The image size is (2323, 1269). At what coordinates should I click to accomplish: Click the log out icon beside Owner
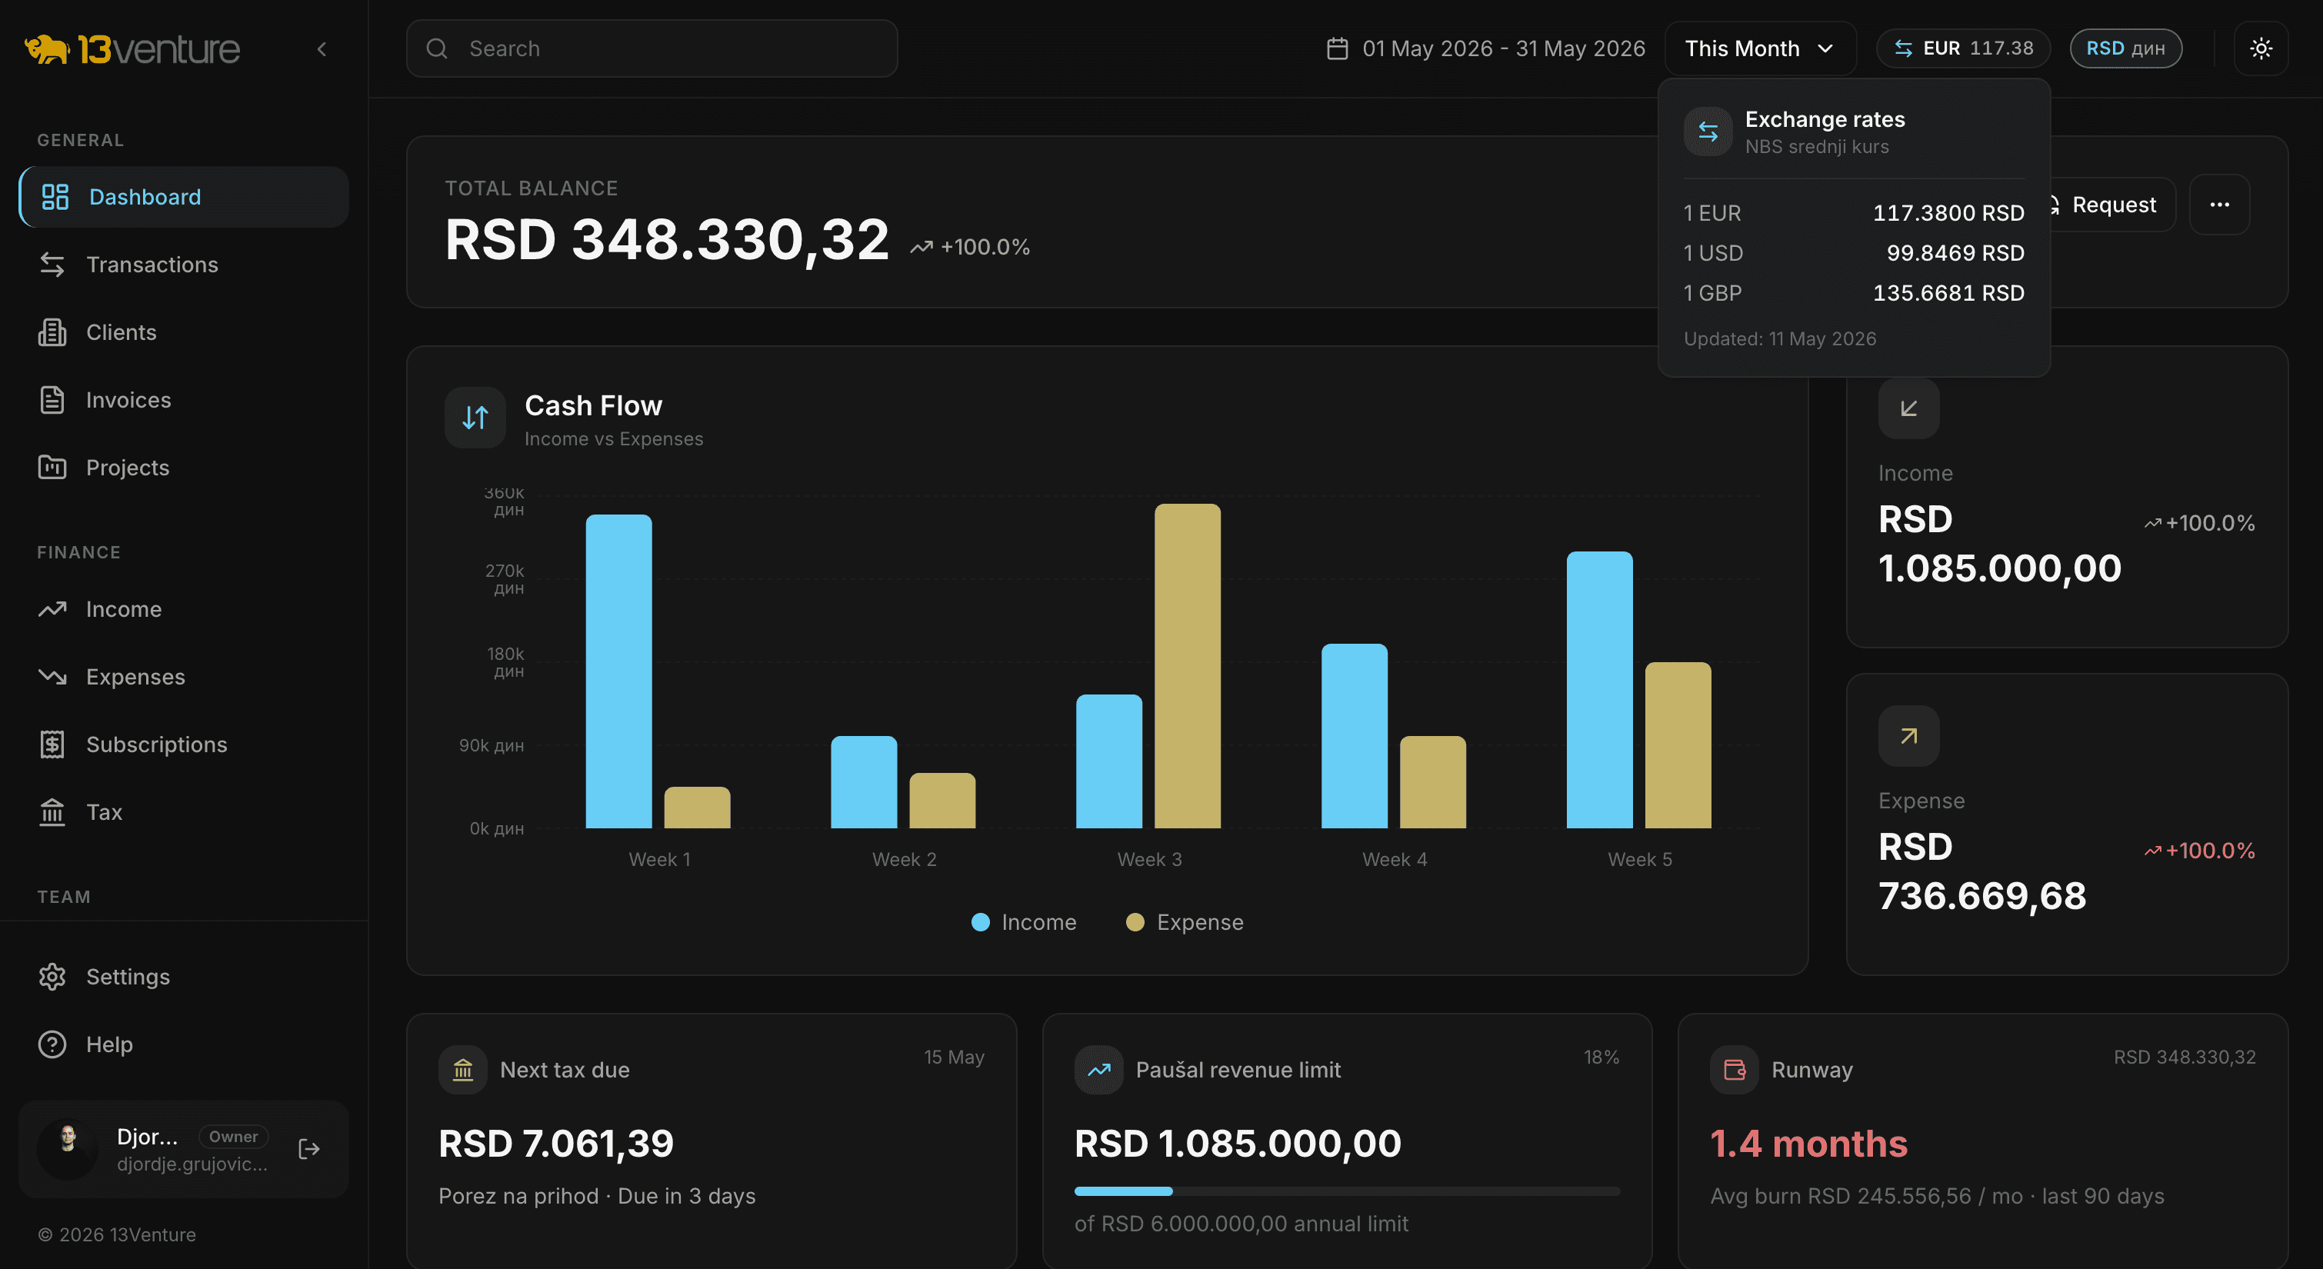(x=309, y=1149)
